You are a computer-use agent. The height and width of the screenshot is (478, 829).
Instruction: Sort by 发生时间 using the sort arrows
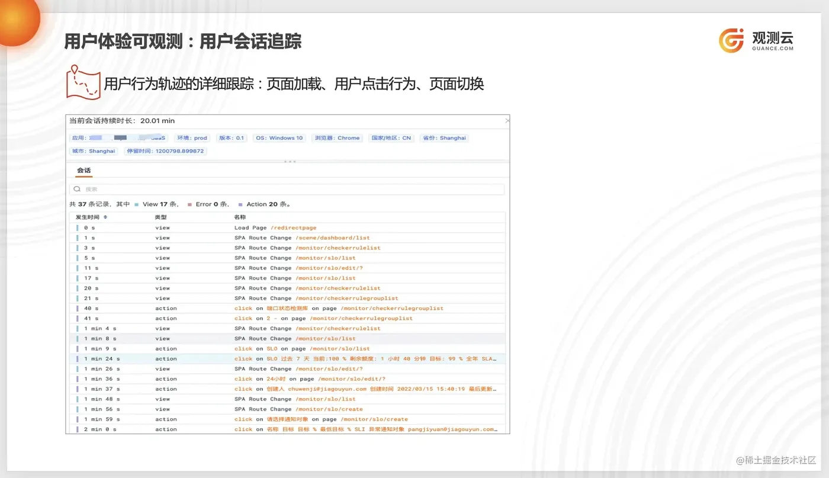click(105, 217)
